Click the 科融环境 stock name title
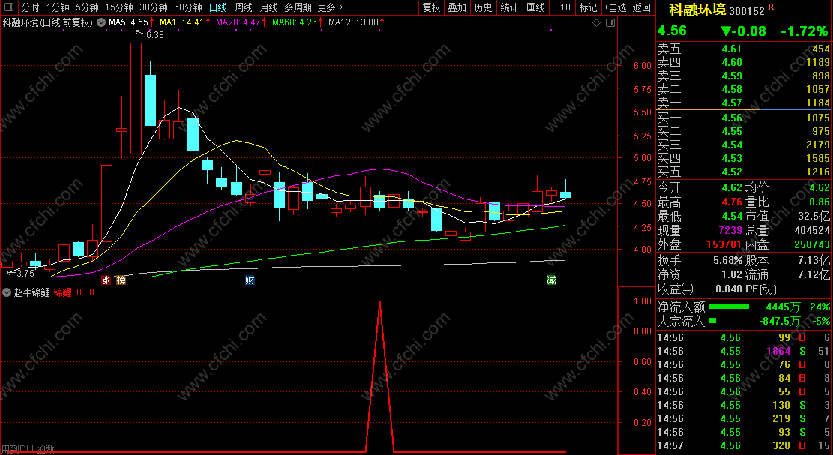 point(697,10)
